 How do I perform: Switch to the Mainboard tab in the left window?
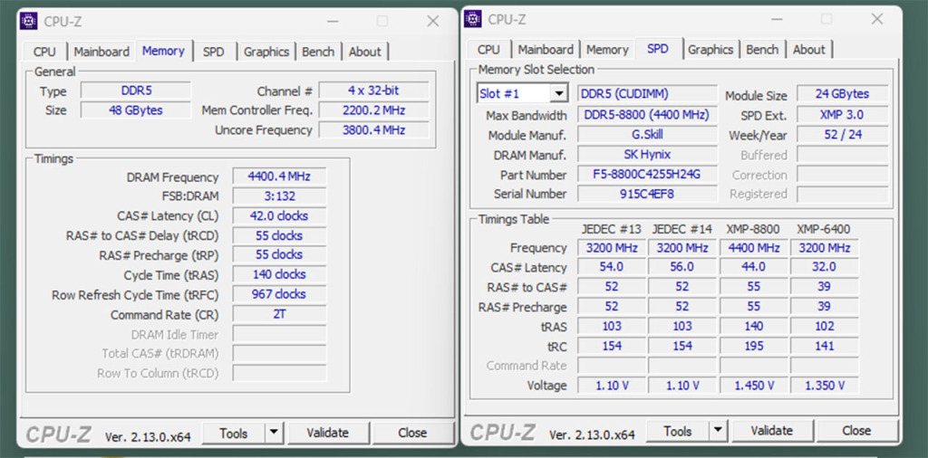click(x=101, y=52)
